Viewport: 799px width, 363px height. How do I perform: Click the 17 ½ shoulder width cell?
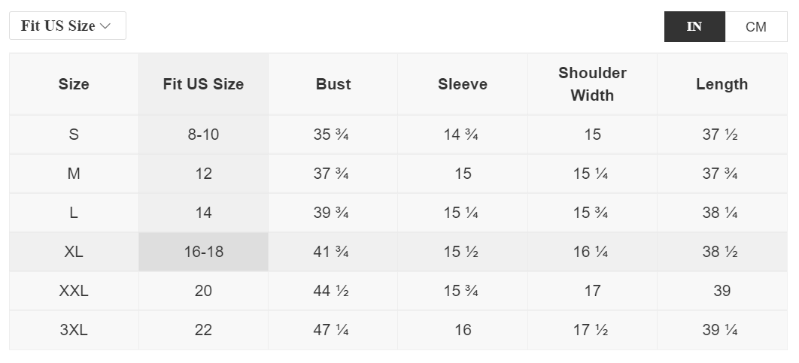[x=592, y=330]
